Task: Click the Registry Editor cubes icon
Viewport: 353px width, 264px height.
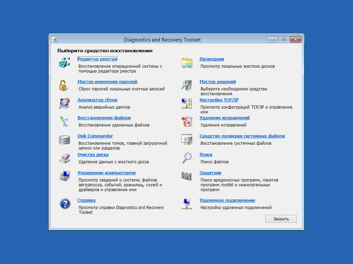Action: point(64,63)
